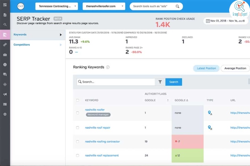Viewport: 250px width, 166px height.
Task: Open the nashville roofing contractor keyword link
Action: coord(102,142)
